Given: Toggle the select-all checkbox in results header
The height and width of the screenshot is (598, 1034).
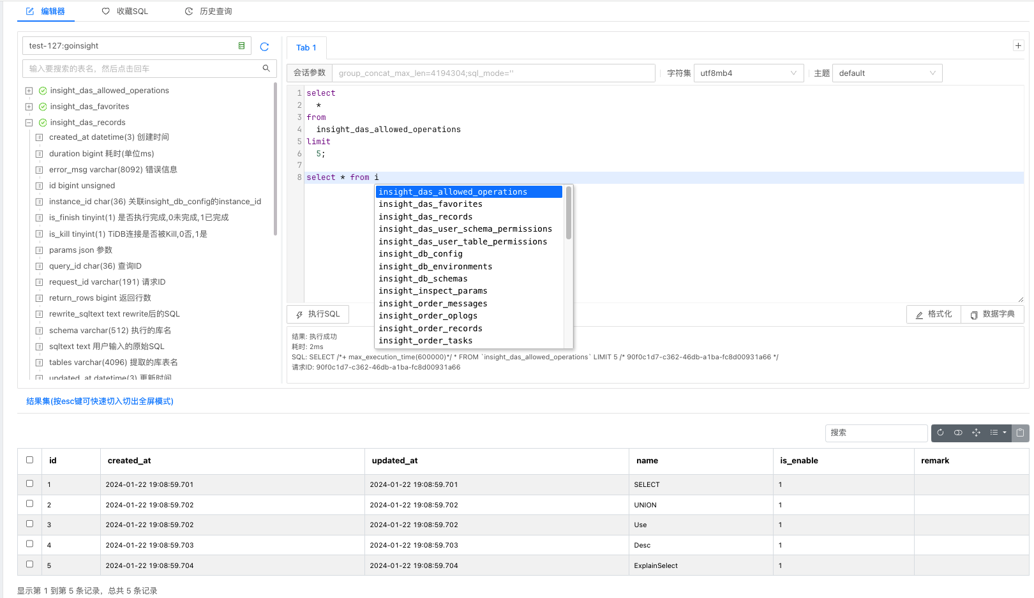Looking at the screenshot, I should [29, 460].
